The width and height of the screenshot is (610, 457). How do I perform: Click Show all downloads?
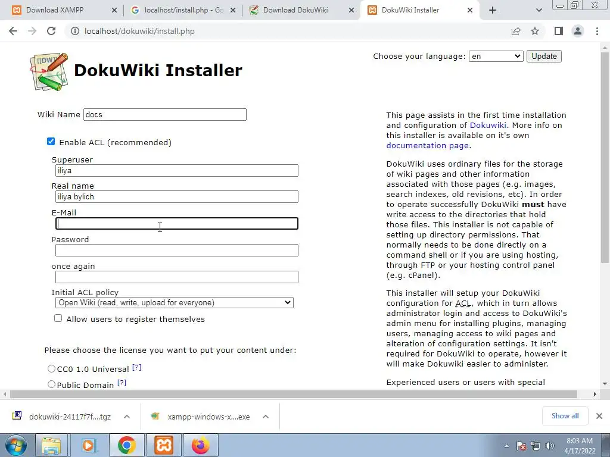click(x=565, y=416)
